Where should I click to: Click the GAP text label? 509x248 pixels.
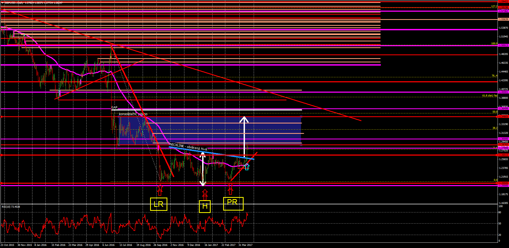point(114,108)
